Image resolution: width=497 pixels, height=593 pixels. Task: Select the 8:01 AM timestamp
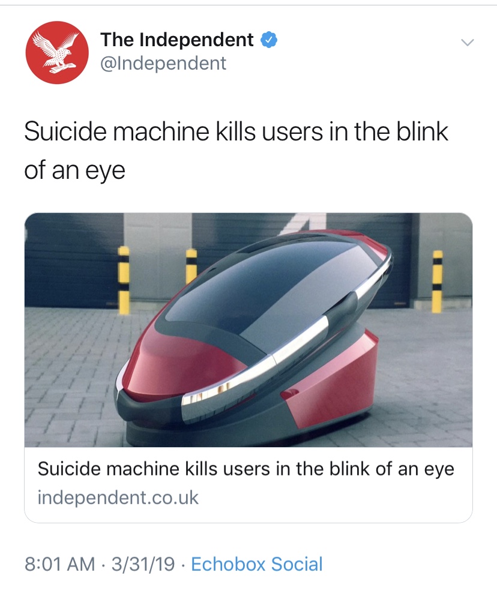(x=60, y=564)
